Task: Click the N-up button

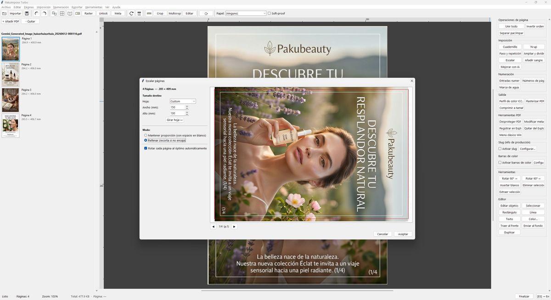Action: click(x=534, y=47)
